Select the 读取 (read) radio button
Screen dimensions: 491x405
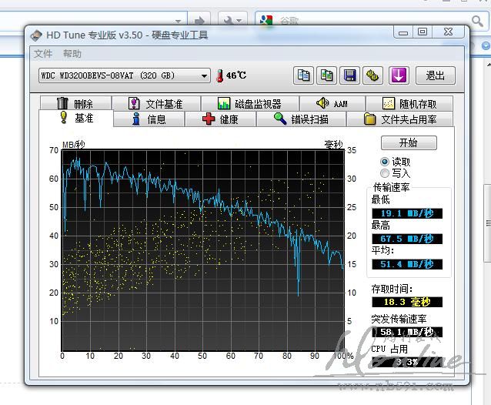click(385, 162)
